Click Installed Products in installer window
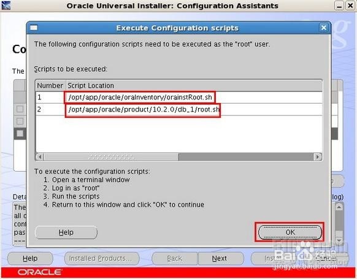 102,259
